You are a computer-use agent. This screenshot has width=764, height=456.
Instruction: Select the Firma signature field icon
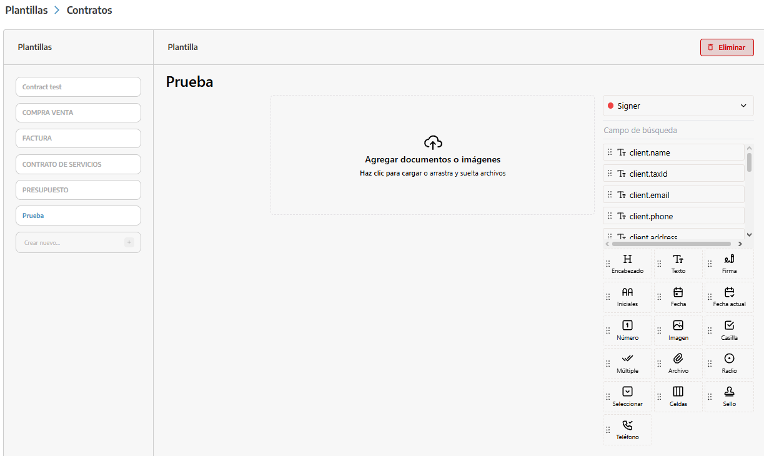[x=729, y=259]
